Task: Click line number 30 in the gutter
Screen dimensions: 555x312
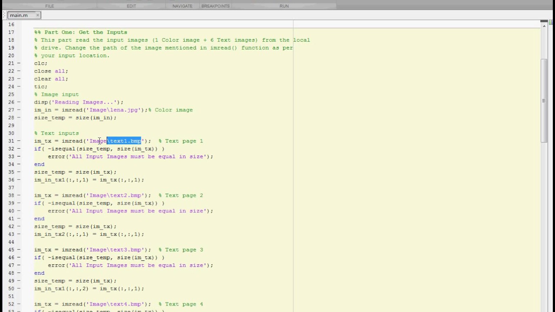Action: pyautogui.click(x=11, y=133)
